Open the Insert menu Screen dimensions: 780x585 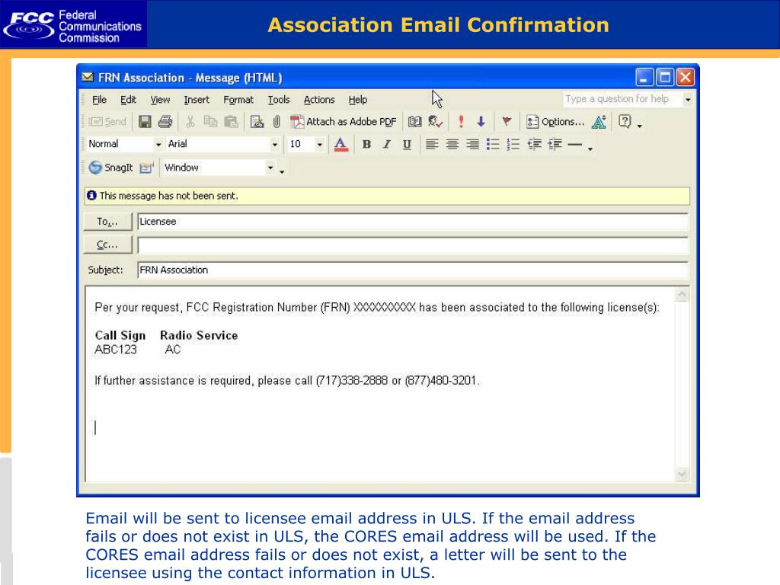tap(197, 100)
